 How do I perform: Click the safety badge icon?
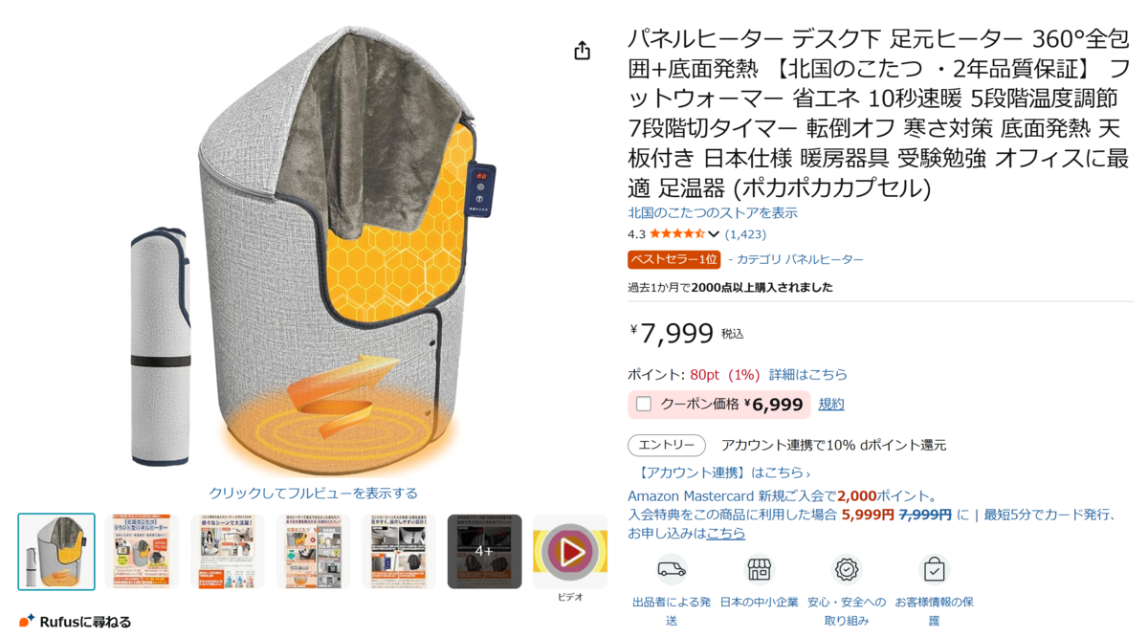coord(847,570)
